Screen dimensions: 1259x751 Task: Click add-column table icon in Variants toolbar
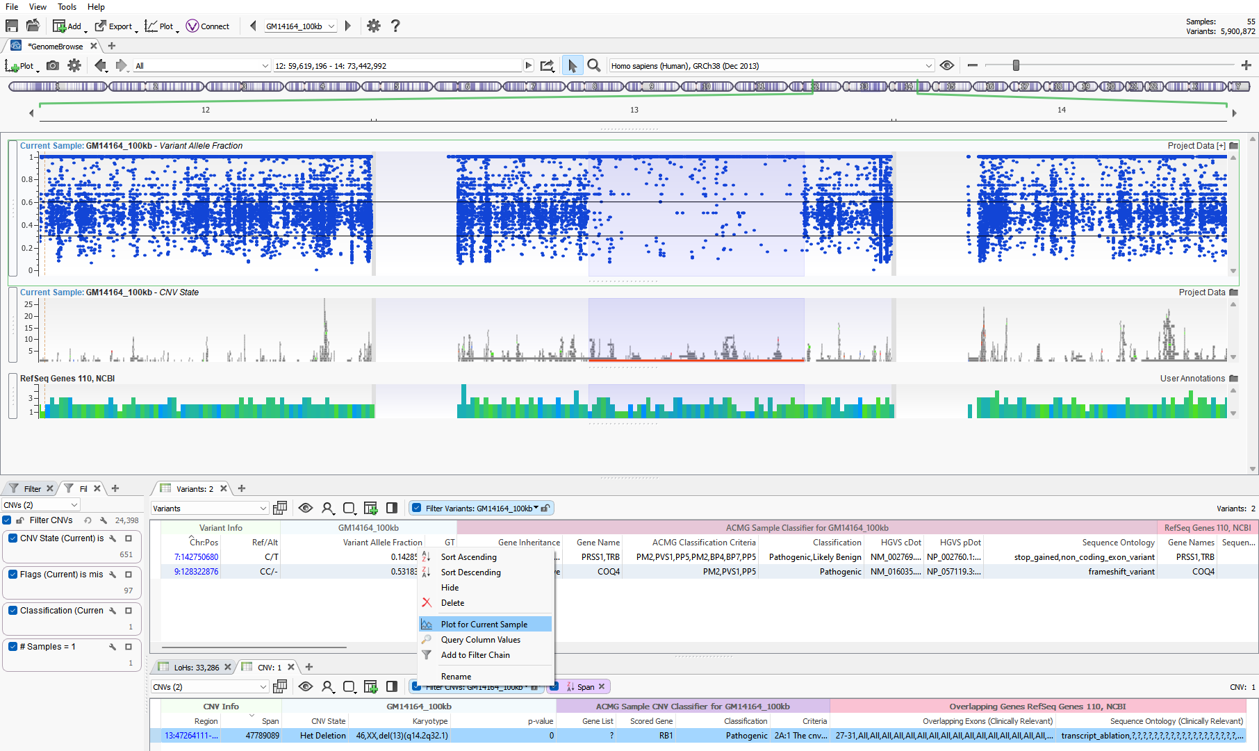click(x=371, y=508)
